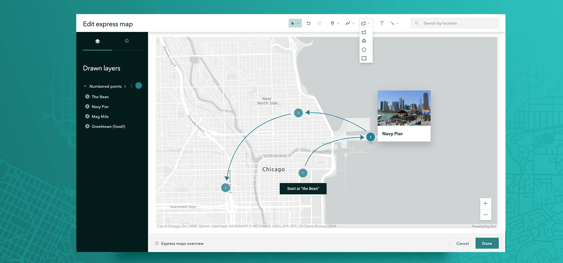This screenshot has width=563, height=263.
Task: Click the Done button
Action: coord(487,243)
